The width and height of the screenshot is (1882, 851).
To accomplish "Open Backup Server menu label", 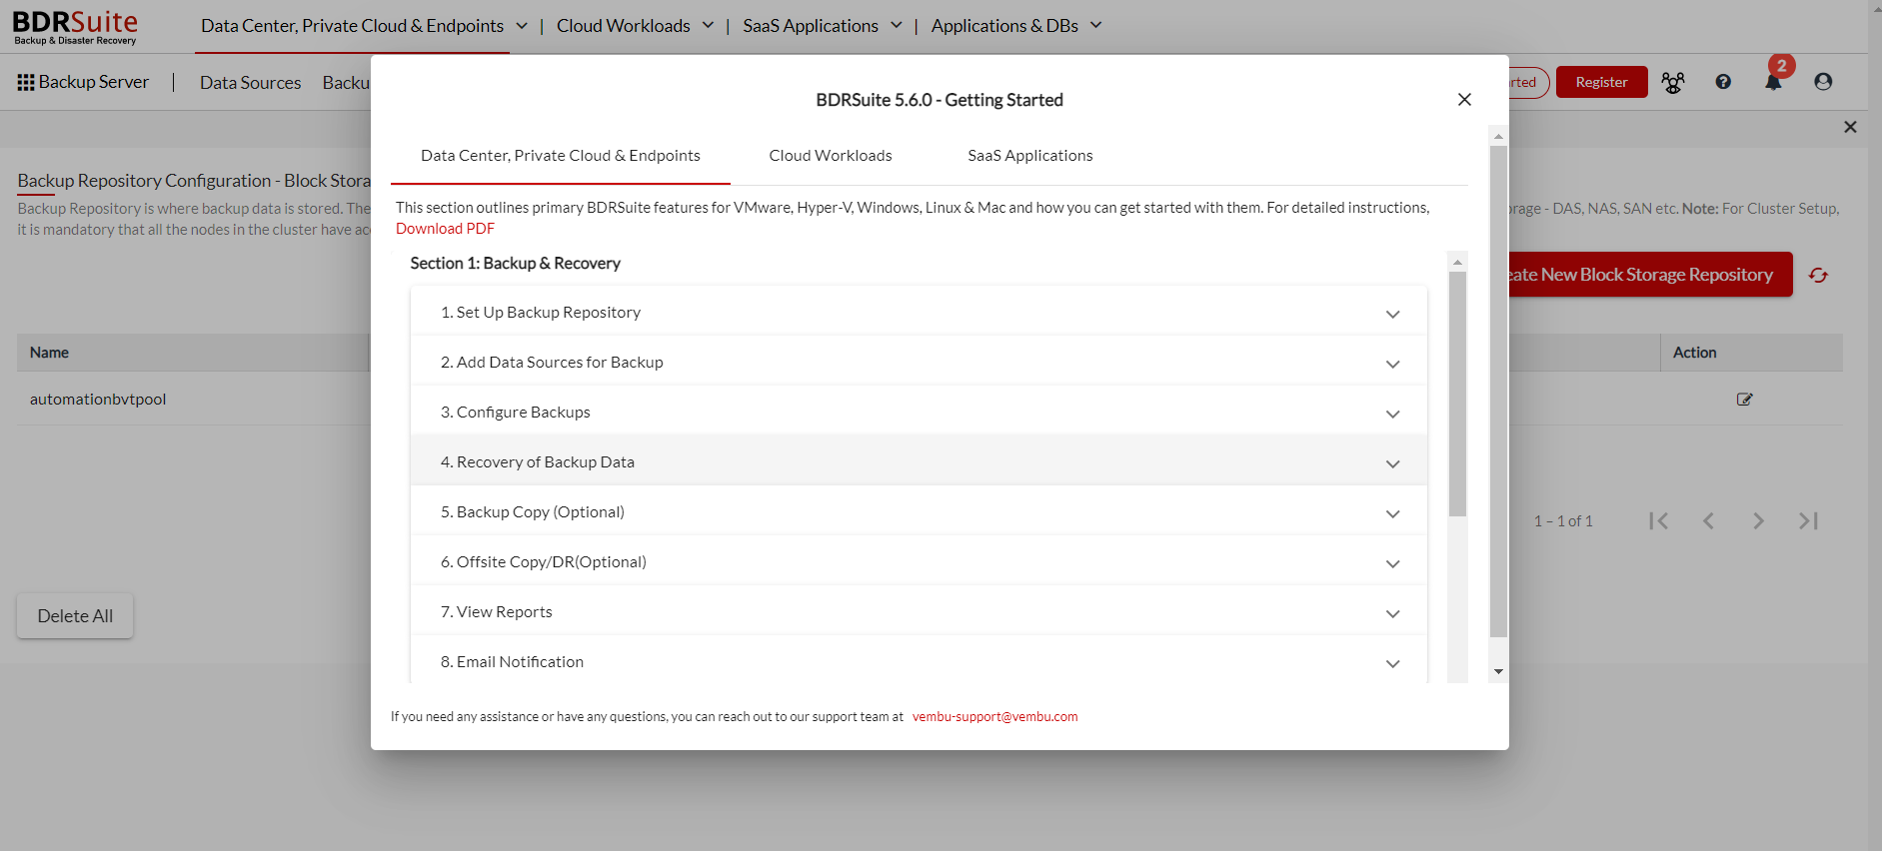I will [x=94, y=82].
